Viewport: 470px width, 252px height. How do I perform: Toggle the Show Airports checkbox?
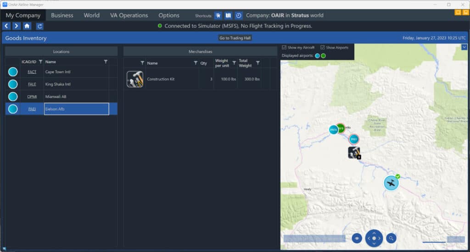pyautogui.click(x=323, y=47)
